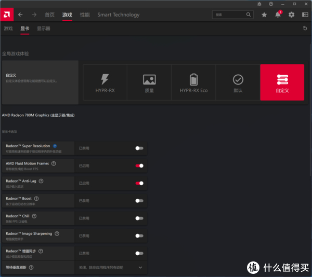Open AMD Fluid Motion Frames help icon
312x277 pixels.
(x=54, y=163)
